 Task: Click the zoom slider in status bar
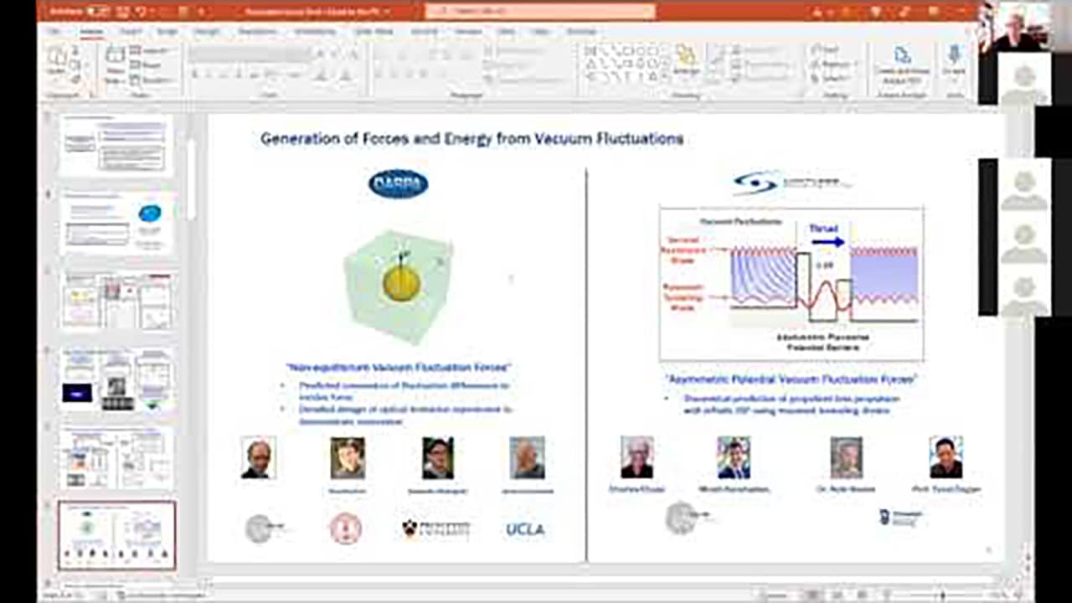point(942,595)
